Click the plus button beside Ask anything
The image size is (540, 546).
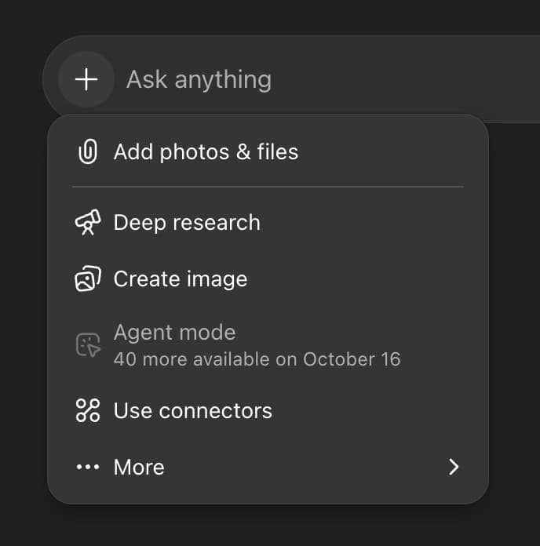(x=86, y=79)
